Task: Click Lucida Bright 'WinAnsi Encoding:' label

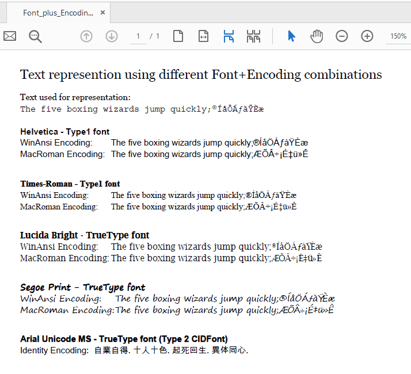Action: click(59, 247)
